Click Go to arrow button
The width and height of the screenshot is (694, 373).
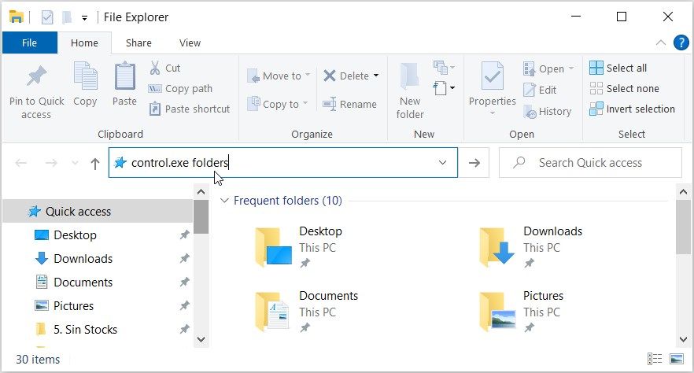coord(474,162)
